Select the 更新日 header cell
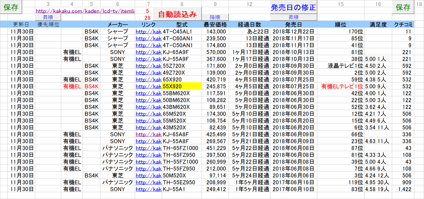This screenshot has width=424, height=199. coord(21,24)
